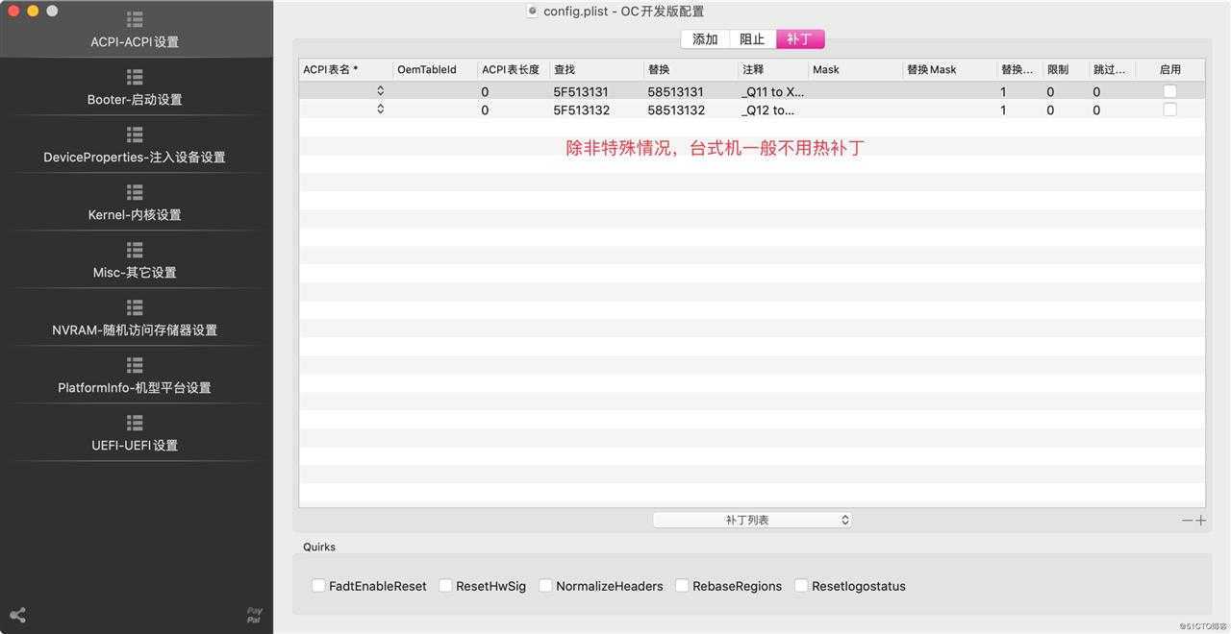Toggle the ResetHwSig quirk

click(x=445, y=586)
